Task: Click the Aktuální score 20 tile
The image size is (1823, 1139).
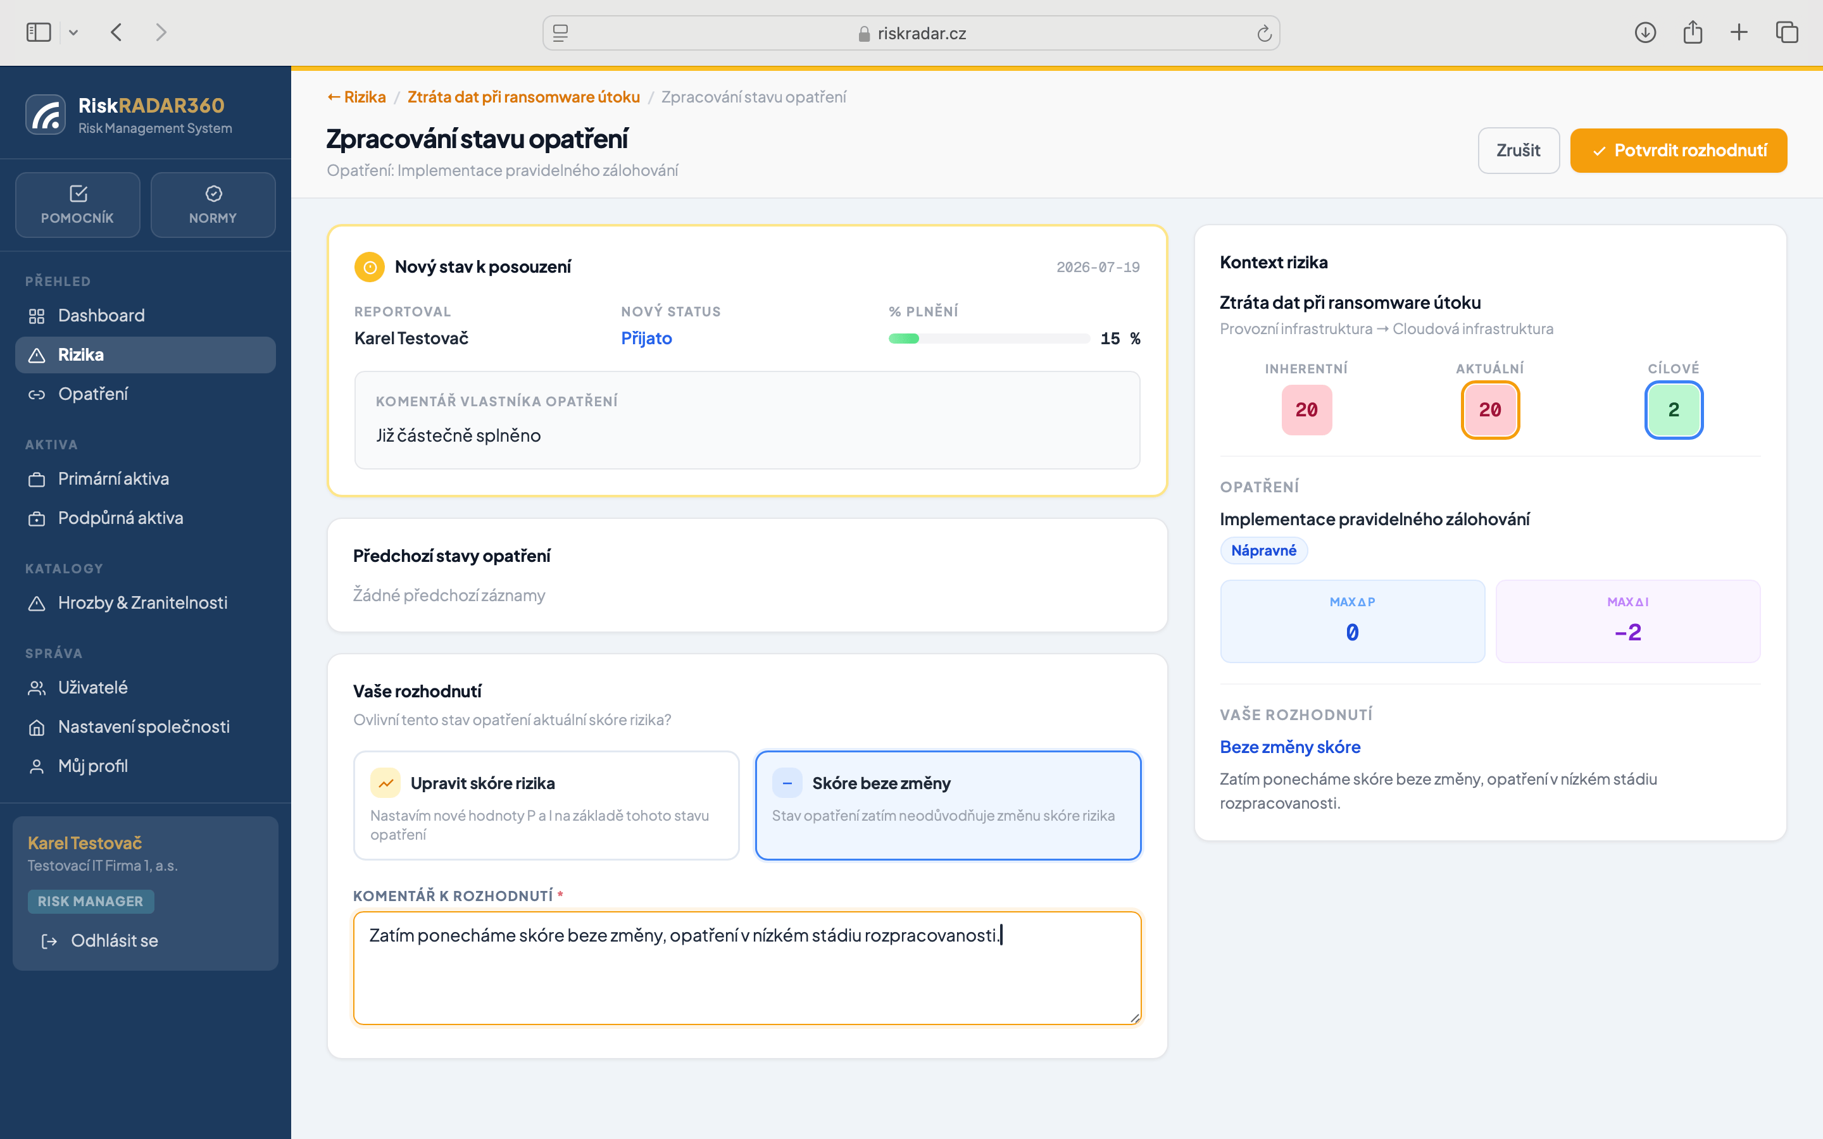Action: click(1490, 410)
